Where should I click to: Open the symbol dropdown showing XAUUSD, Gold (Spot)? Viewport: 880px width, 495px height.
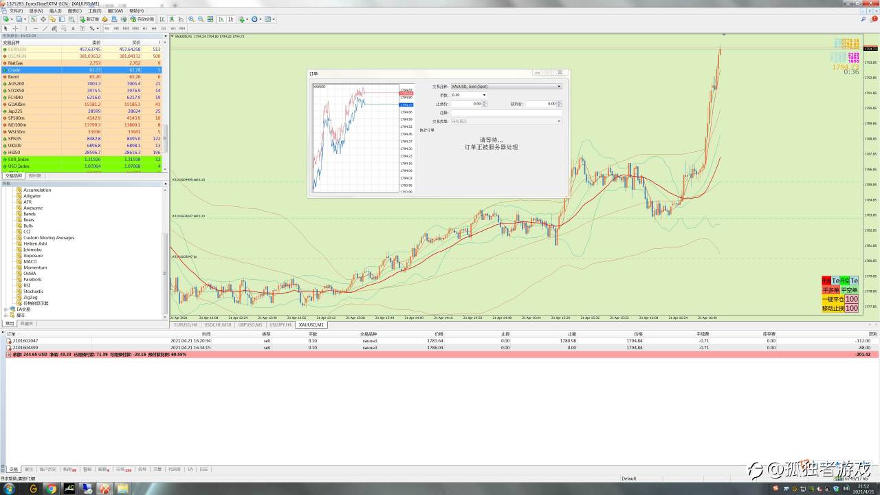point(506,87)
